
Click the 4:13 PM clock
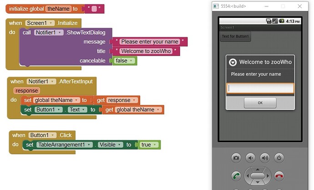[293, 21]
